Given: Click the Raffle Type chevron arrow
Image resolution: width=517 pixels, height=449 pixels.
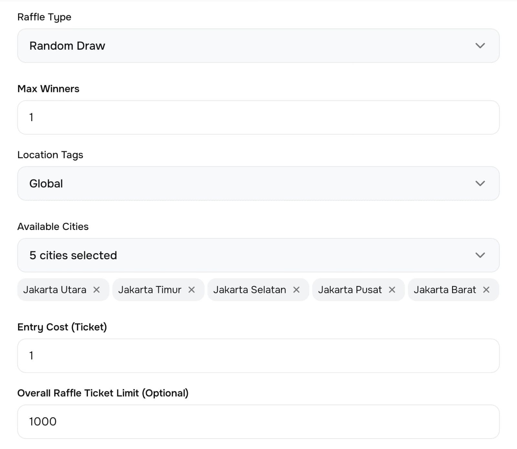Looking at the screenshot, I should (480, 46).
